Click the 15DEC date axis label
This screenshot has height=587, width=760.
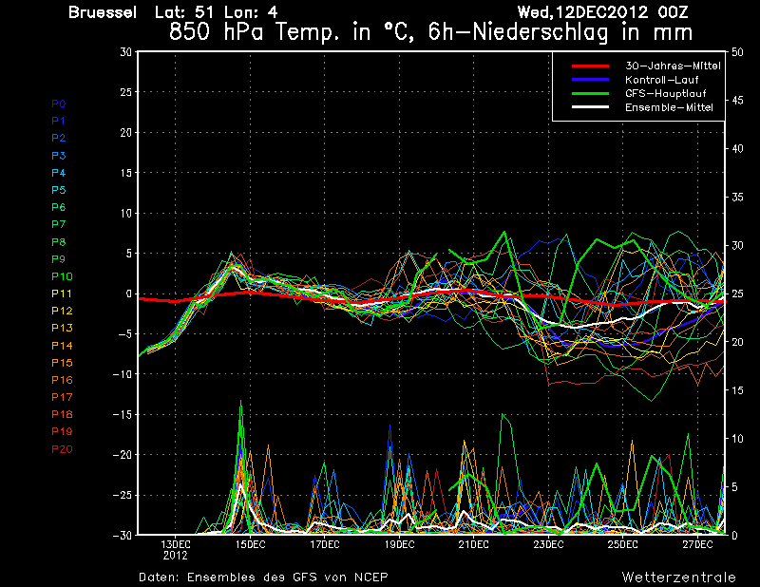pos(250,545)
